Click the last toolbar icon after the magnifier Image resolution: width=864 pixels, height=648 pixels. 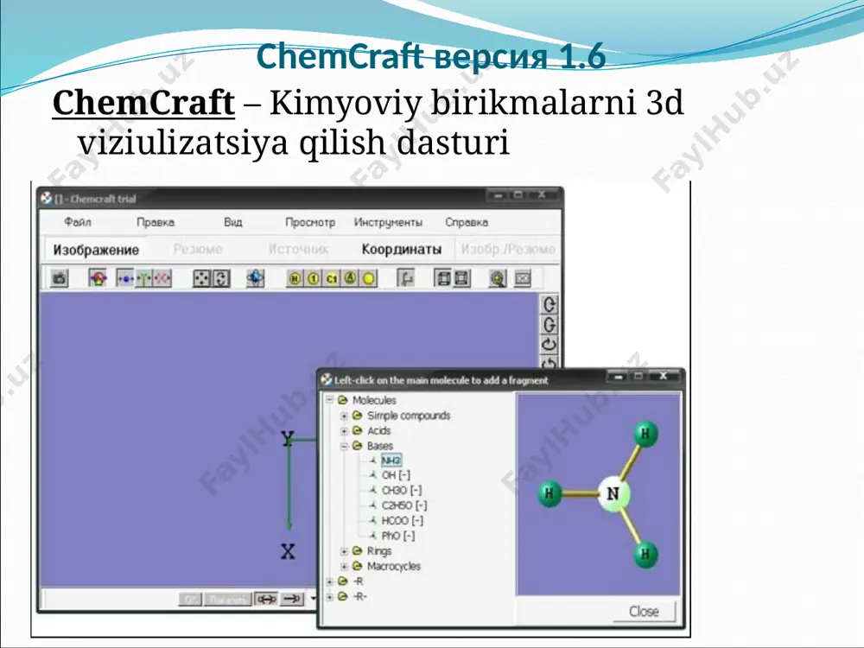(523, 278)
